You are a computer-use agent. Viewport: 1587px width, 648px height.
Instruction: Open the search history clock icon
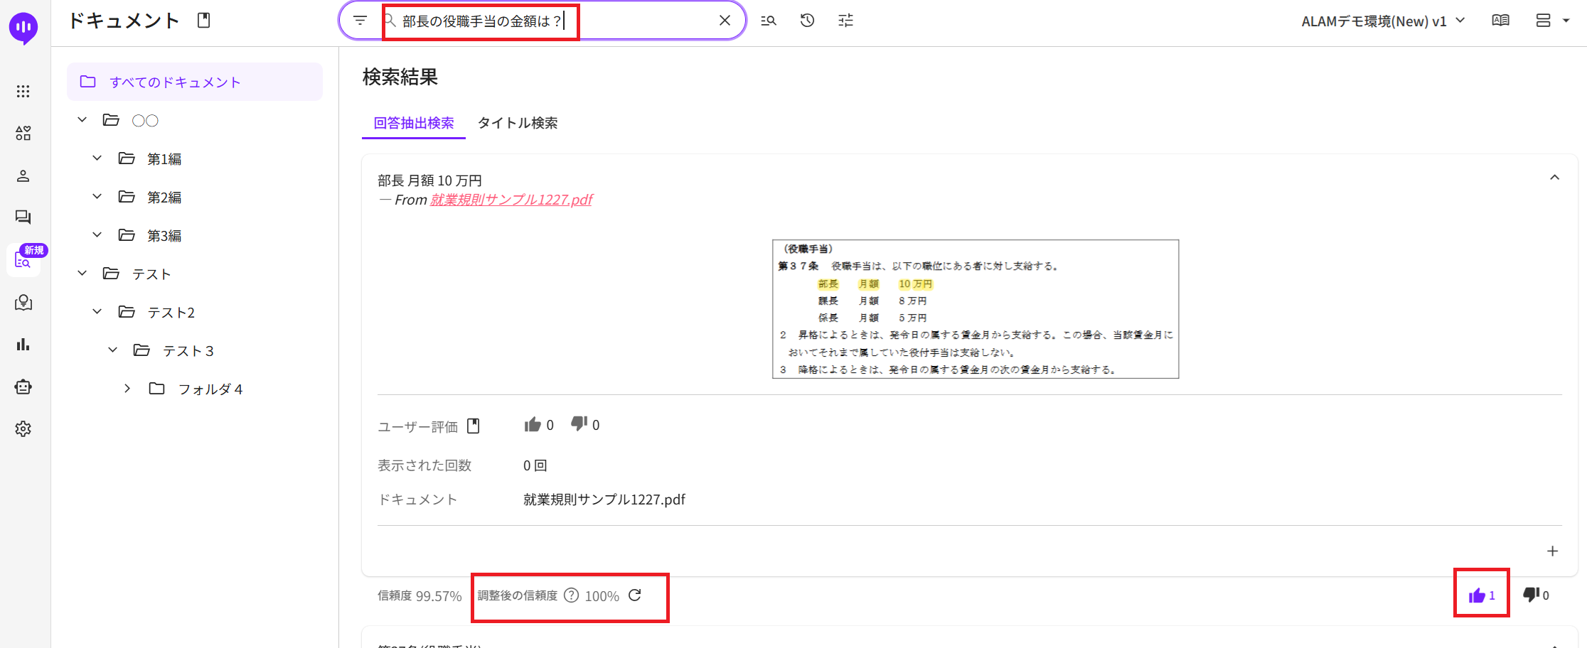[x=807, y=21]
